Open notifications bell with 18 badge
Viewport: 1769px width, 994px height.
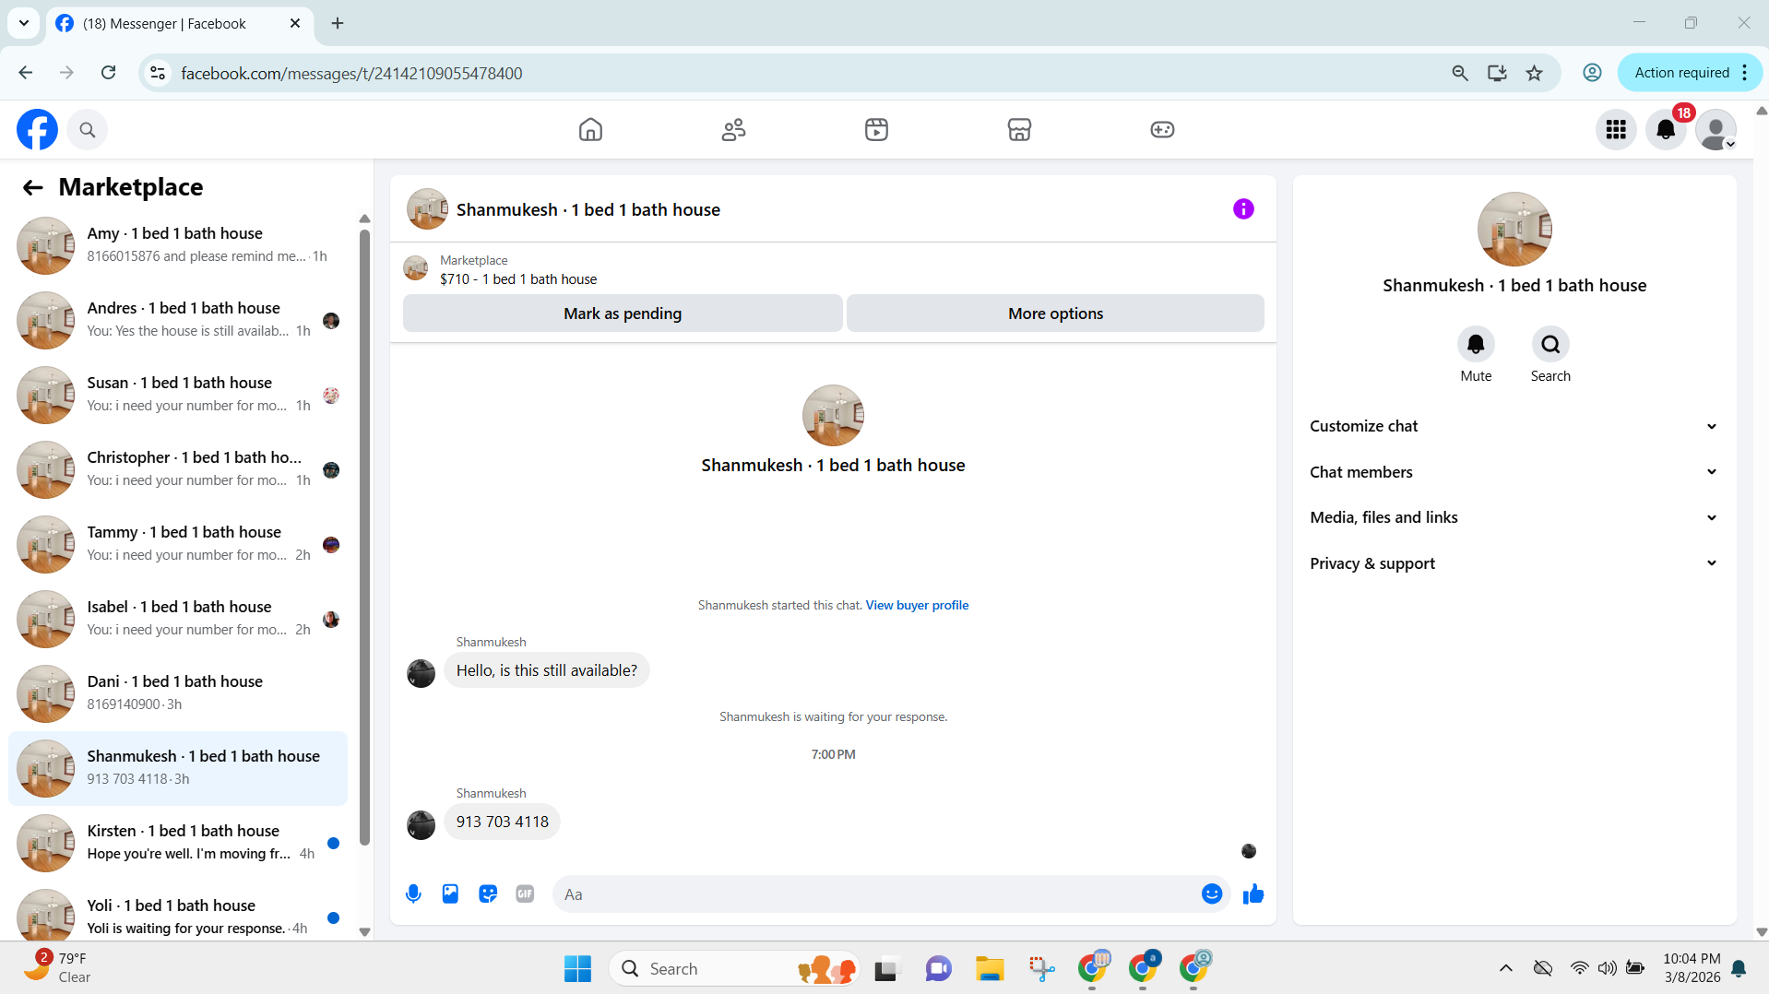pyautogui.click(x=1666, y=130)
